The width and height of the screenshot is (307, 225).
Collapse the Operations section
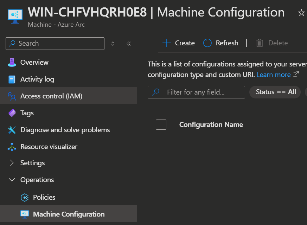tap(12, 180)
